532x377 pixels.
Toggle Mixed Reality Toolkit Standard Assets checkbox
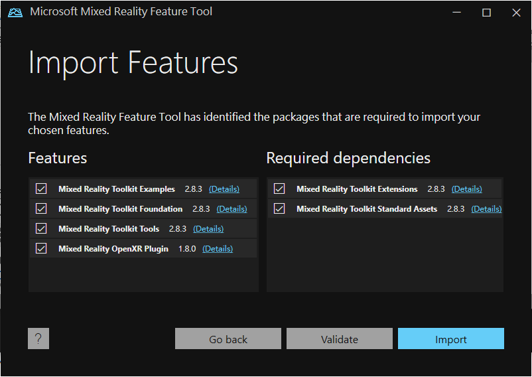(279, 209)
